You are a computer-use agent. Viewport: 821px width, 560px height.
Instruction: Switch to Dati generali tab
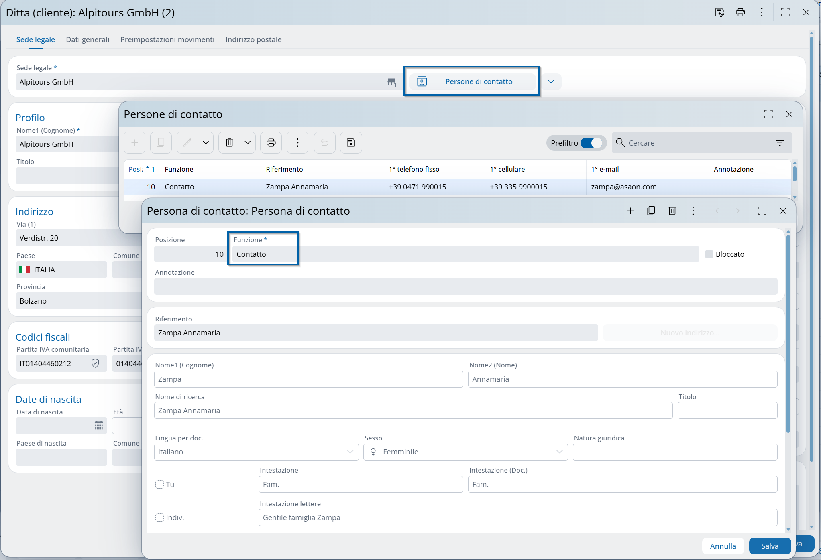click(x=88, y=39)
